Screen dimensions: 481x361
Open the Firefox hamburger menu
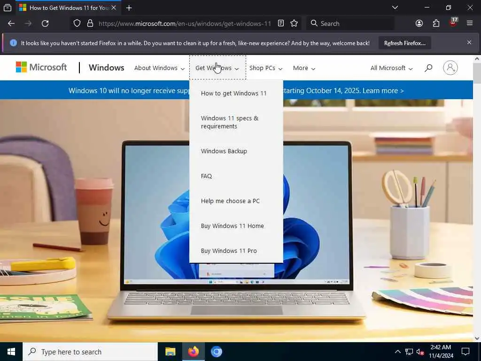pos(470,24)
